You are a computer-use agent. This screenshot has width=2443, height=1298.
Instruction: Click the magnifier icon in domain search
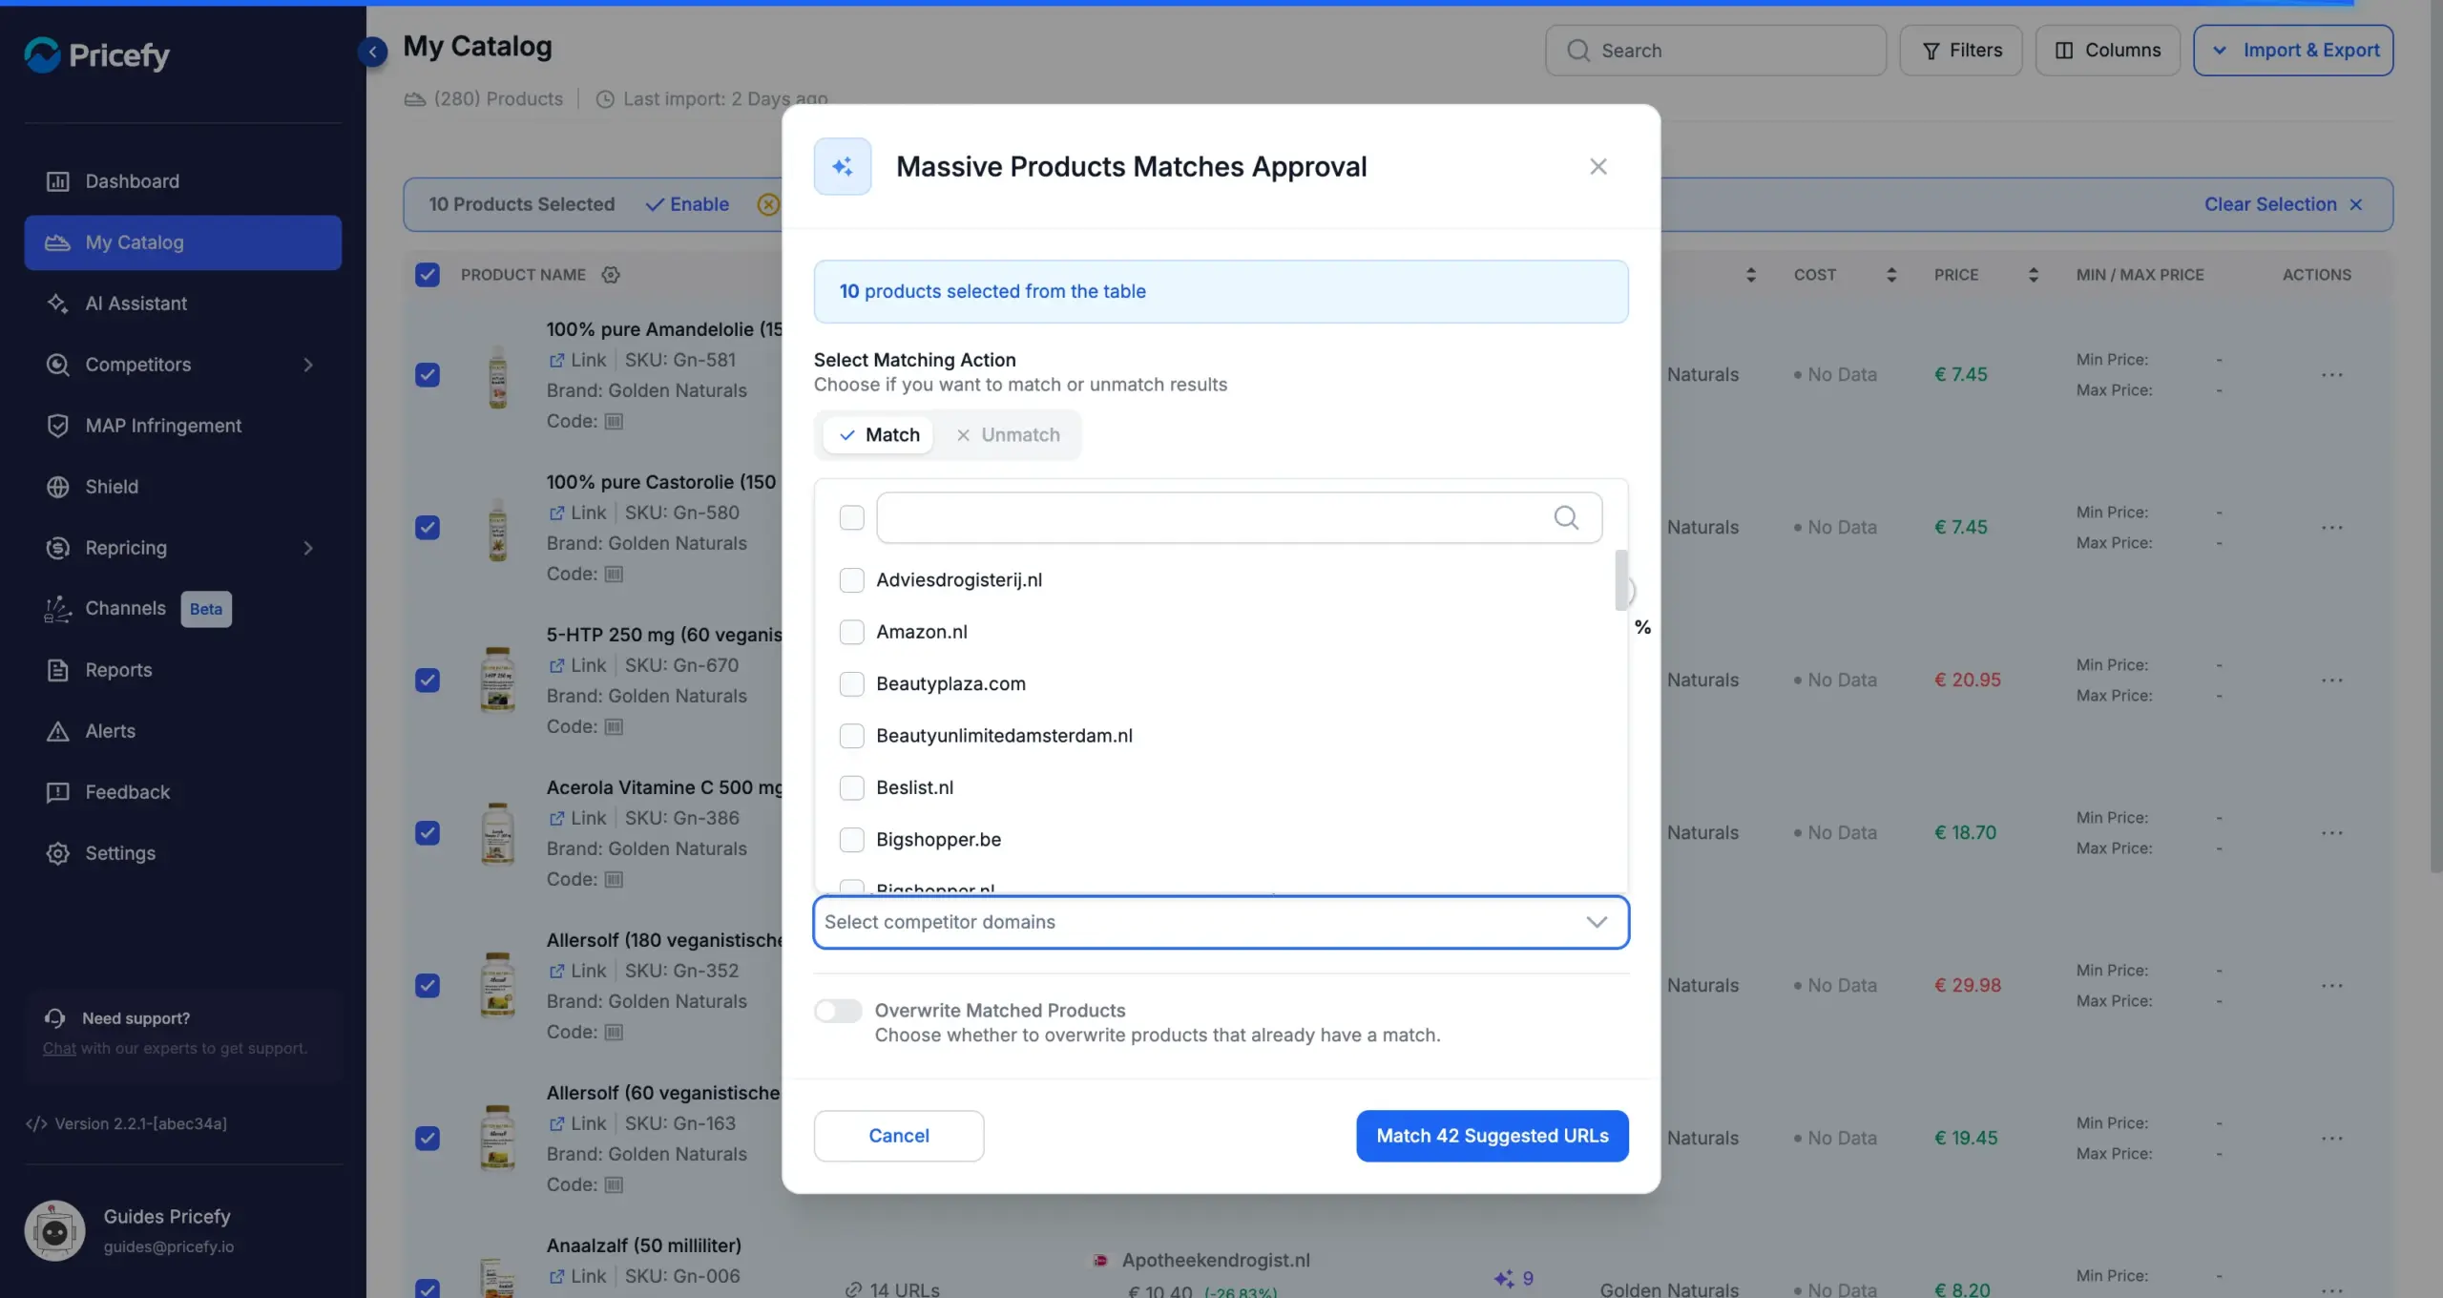point(1566,518)
